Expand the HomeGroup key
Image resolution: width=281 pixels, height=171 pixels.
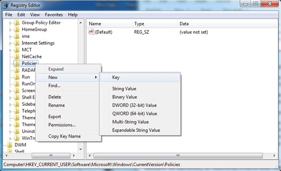point(10,30)
